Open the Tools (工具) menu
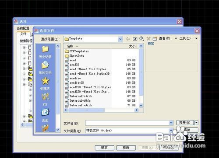The image size is (219, 158). pyautogui.click(x=188, y=38)
